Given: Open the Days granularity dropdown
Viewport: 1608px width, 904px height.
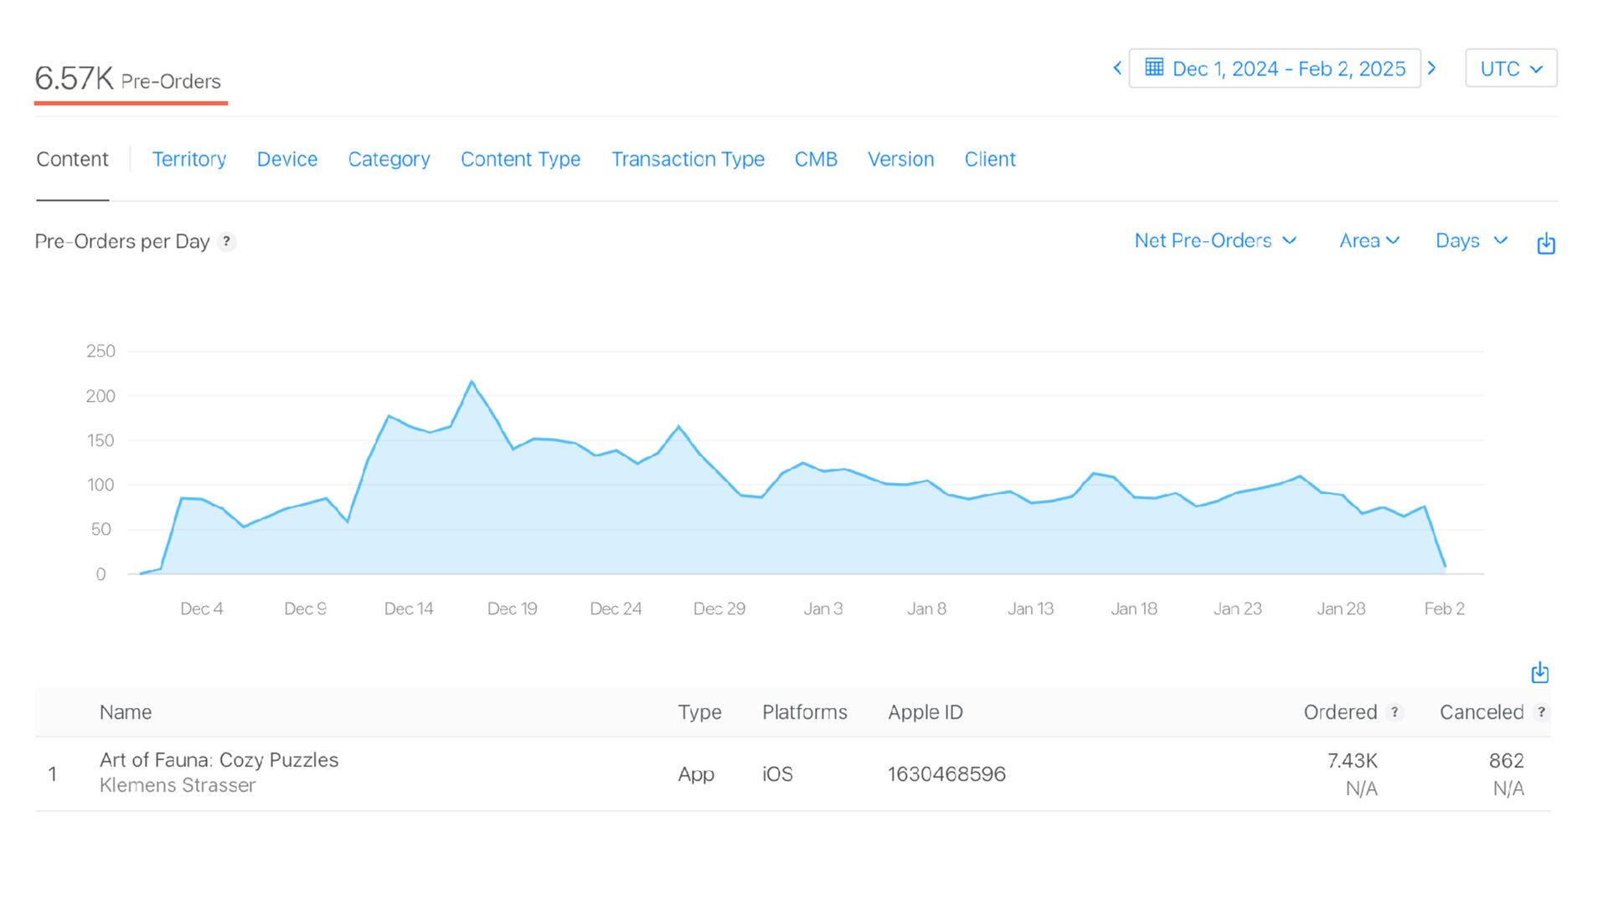Looking at the screenshot, I should click(1471, 241).
